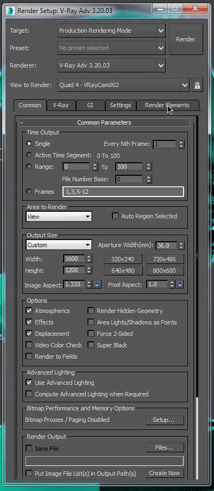
Task: Click the File Number Base spinner
Action: [x=149, y=179]
